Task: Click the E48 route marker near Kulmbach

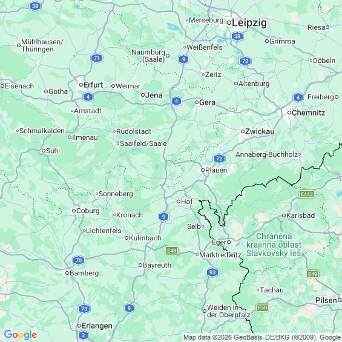Action: [172, 251]
